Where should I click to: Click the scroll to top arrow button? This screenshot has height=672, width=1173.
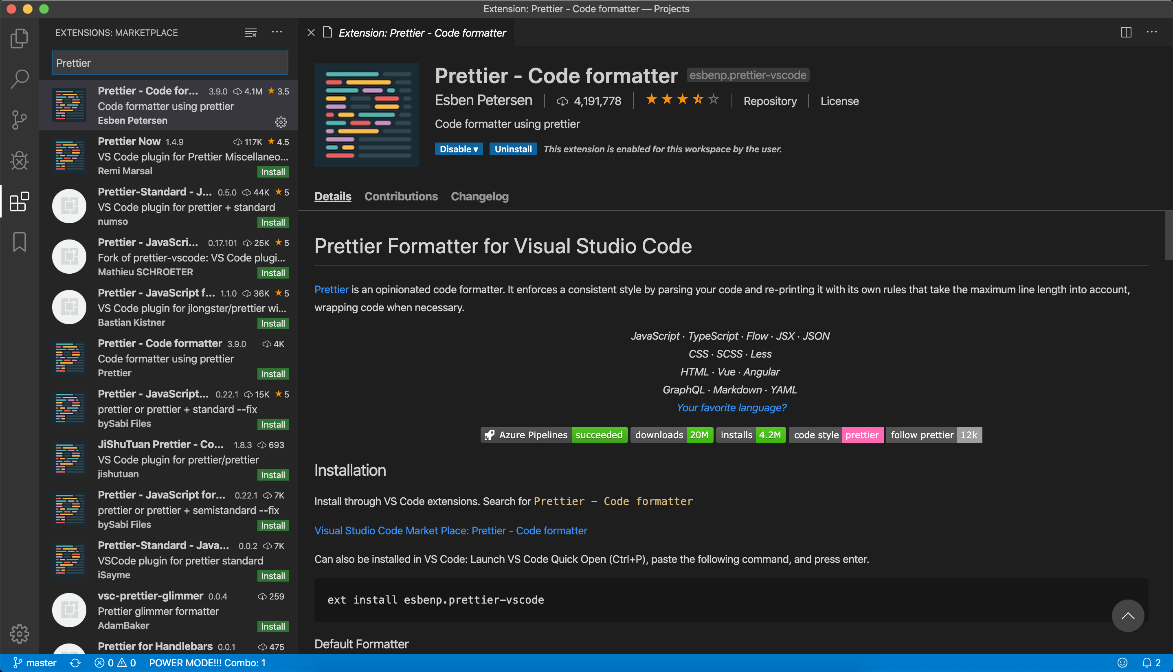tap(1127, 616)
